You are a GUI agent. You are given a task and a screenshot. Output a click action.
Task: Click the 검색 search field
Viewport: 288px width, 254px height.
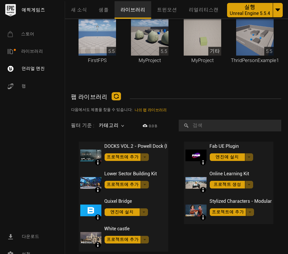(x=230, y=126)
